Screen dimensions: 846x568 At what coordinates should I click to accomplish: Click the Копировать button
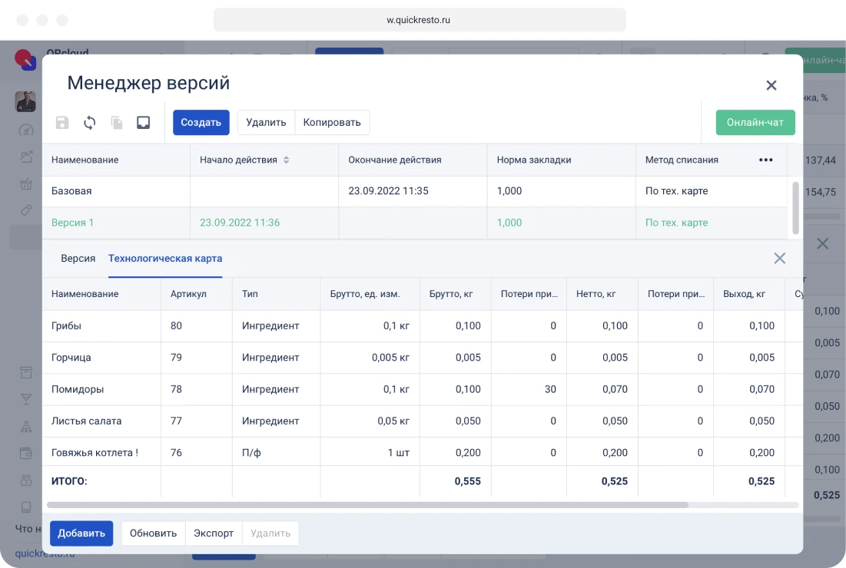coord(332,123)
